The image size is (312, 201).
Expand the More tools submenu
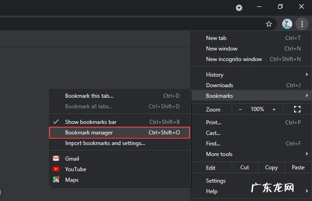(219, 154)
